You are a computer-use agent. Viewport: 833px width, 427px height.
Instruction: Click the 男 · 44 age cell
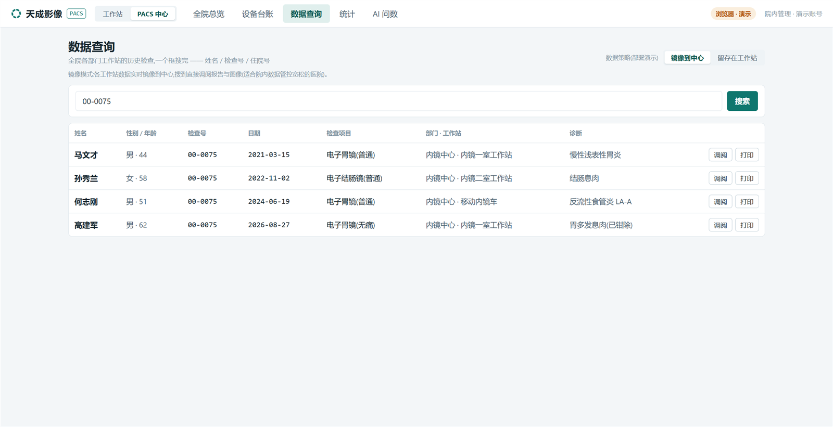tap(136, 155)
